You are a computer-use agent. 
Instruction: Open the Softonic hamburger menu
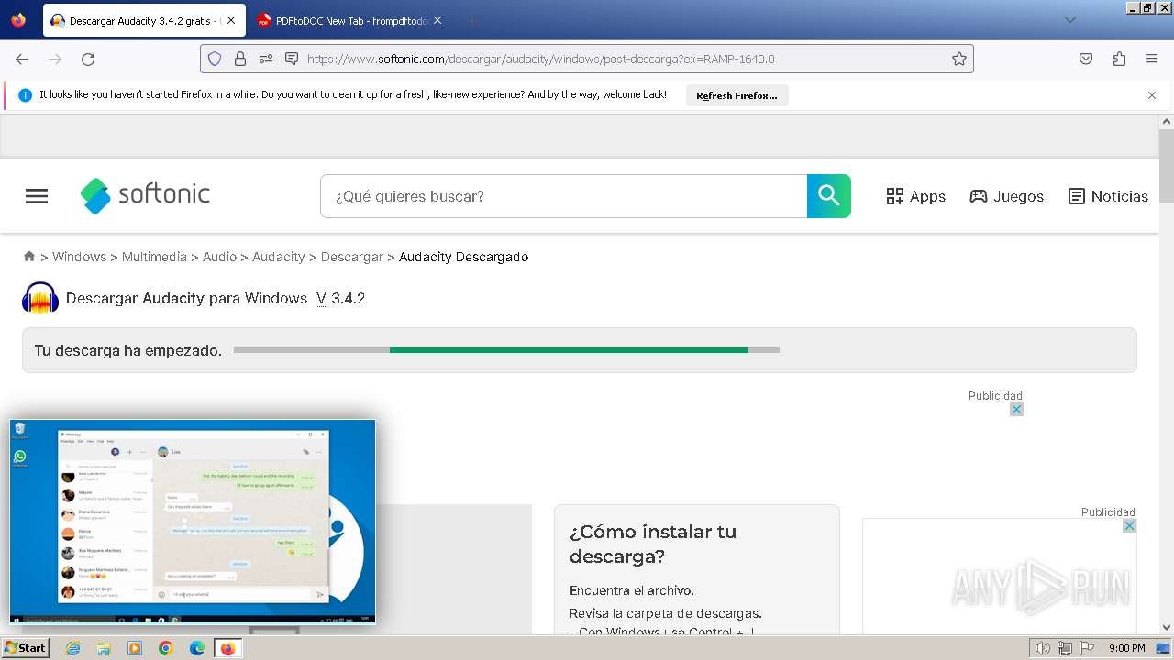pyautogui.click(x=37, y=196)
